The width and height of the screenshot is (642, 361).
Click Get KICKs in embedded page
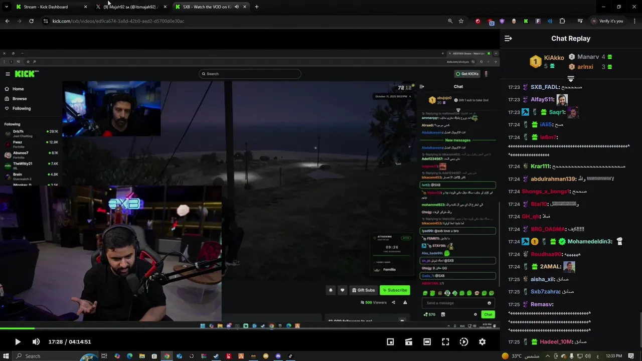pos(467,74)
